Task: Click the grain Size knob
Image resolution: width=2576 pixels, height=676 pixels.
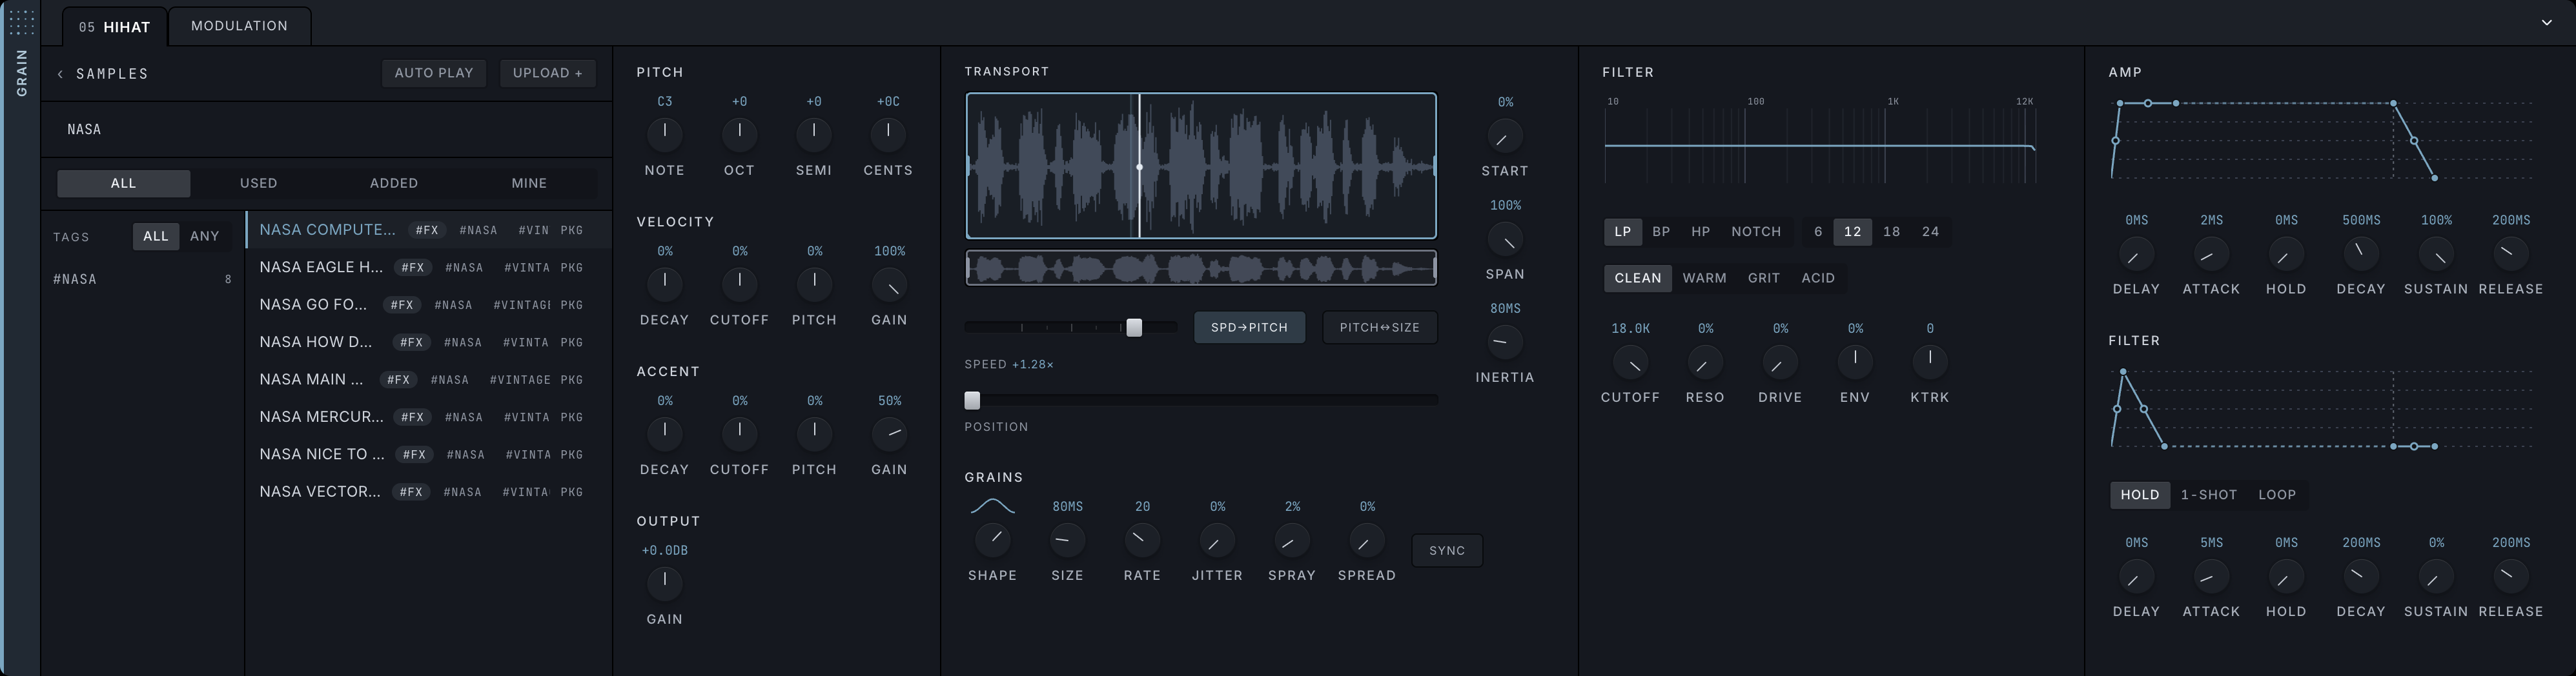Action: (1067, 540)
